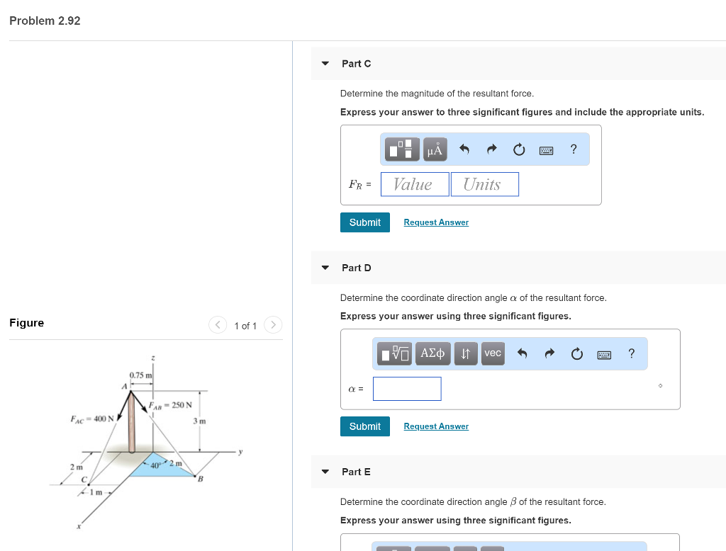Redo entry in Part D toolbar
Viewport: 726px width, 551px height.
coord(550,353)
